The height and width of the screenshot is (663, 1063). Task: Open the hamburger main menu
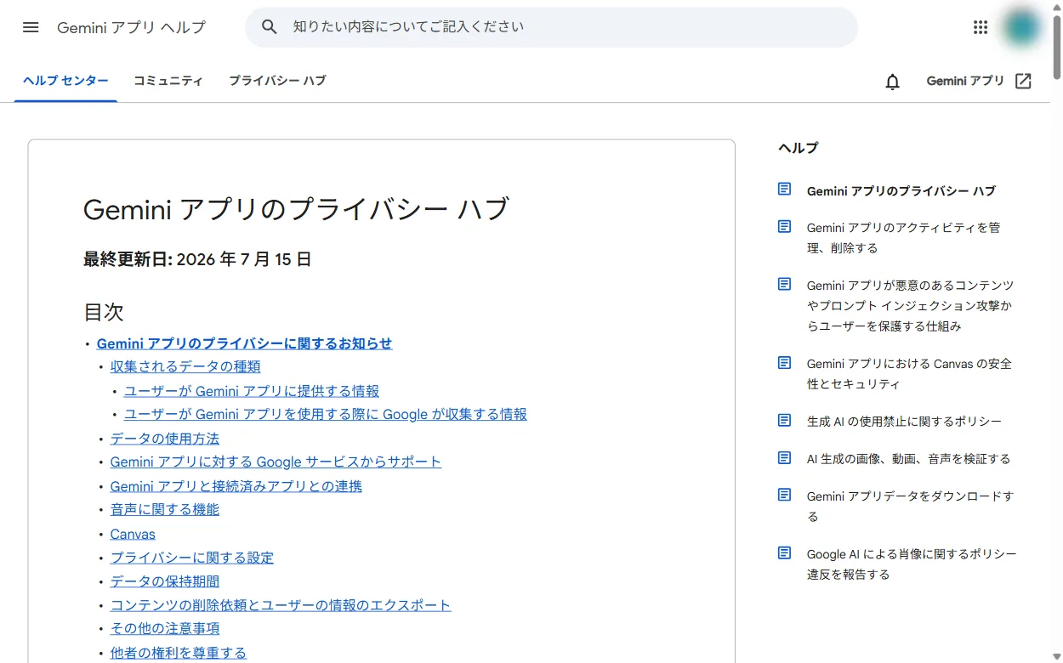[x=31, y=27]
